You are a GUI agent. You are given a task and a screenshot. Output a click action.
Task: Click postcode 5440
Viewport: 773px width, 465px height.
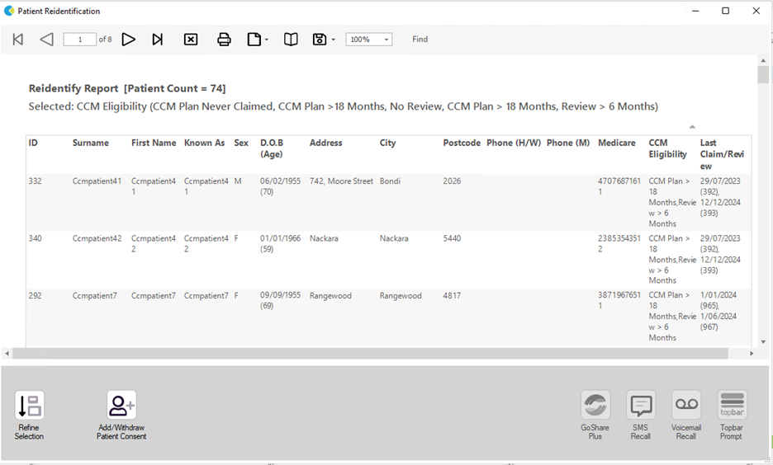[x=452, y=238]
